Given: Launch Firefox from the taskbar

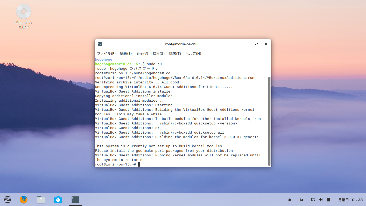Looking at the screenshot, I should click(x=24, y=199).
